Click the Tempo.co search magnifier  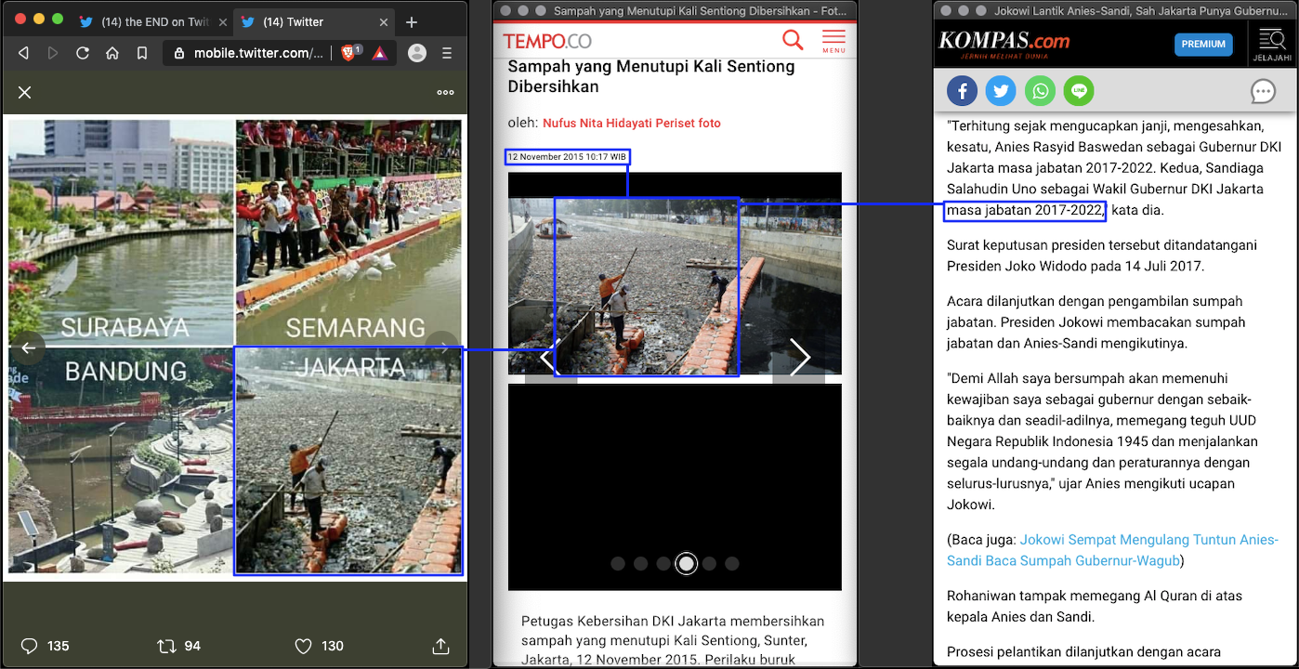click(793, 40)
